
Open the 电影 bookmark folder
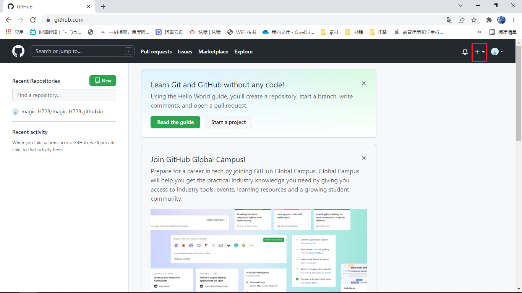378,32
